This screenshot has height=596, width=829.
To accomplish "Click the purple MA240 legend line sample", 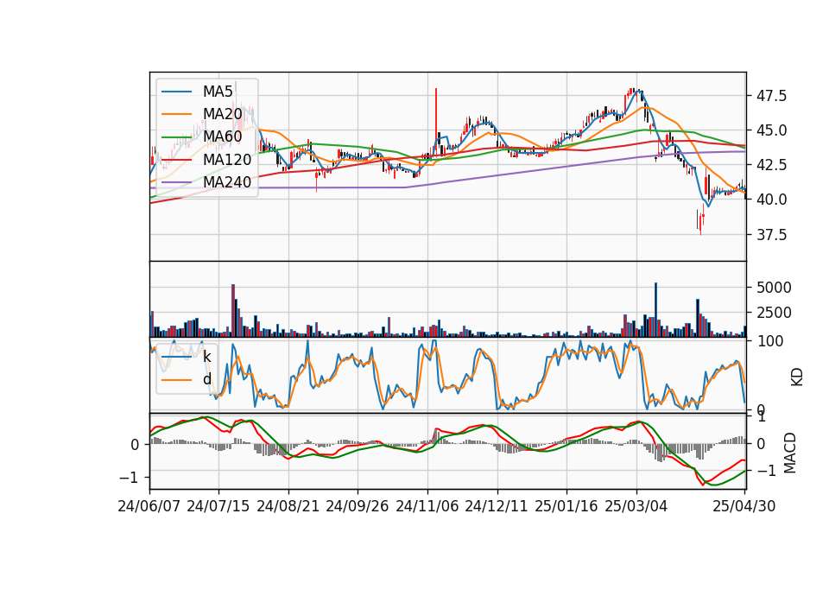I will tap(176, 182).
